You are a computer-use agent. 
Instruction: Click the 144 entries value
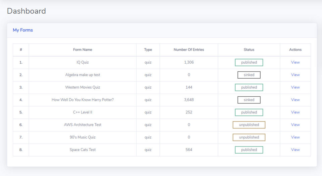(189, 87)
